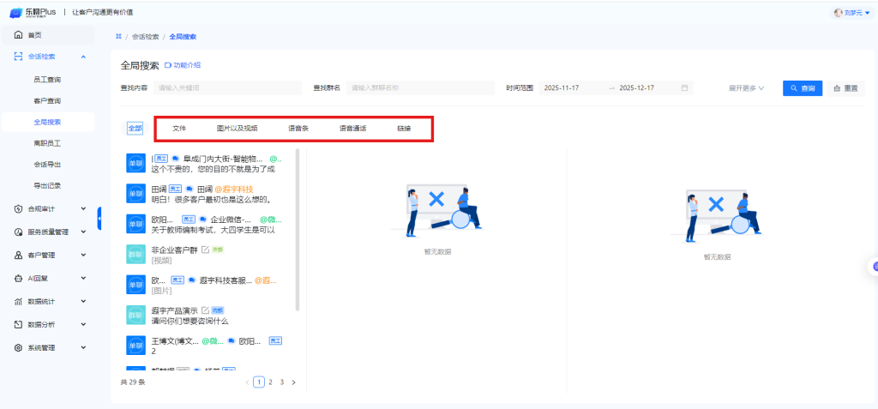Image resolution: width=878 pixels, height=409 pixels.
Task: Open the calendar icon in date range
Action: tap(684, 87)
